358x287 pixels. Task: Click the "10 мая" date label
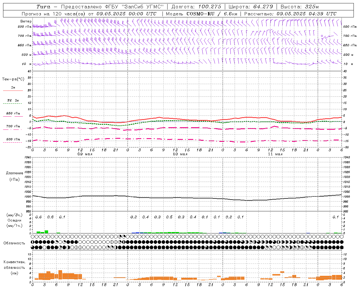[180, 154]
